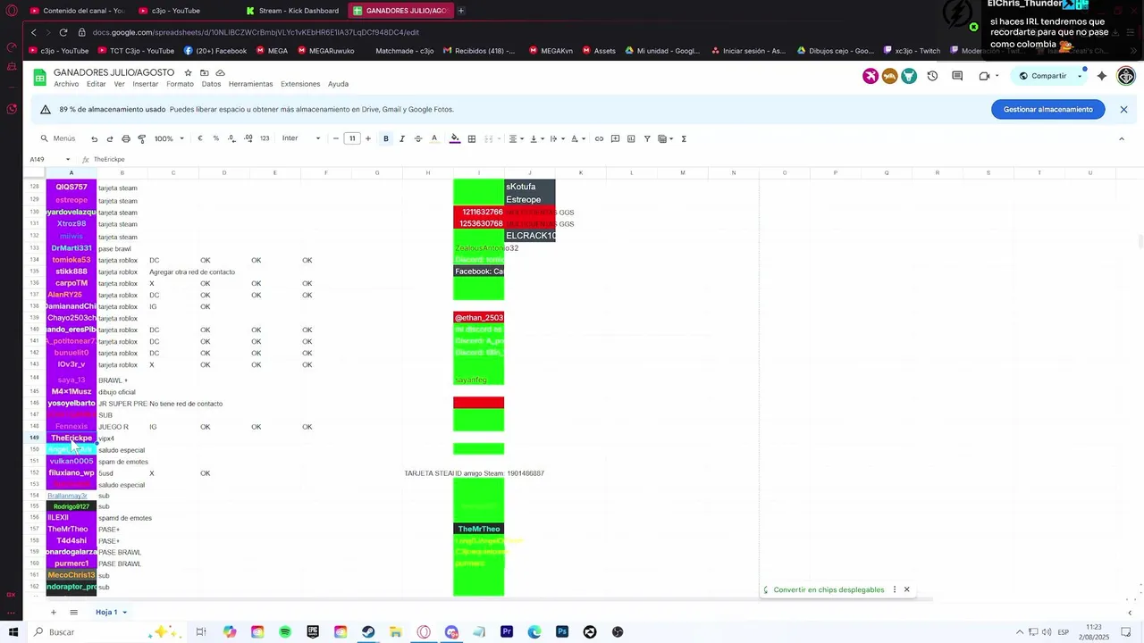
Task: Click the Compartir button
Action: (x=1043, y=76)
